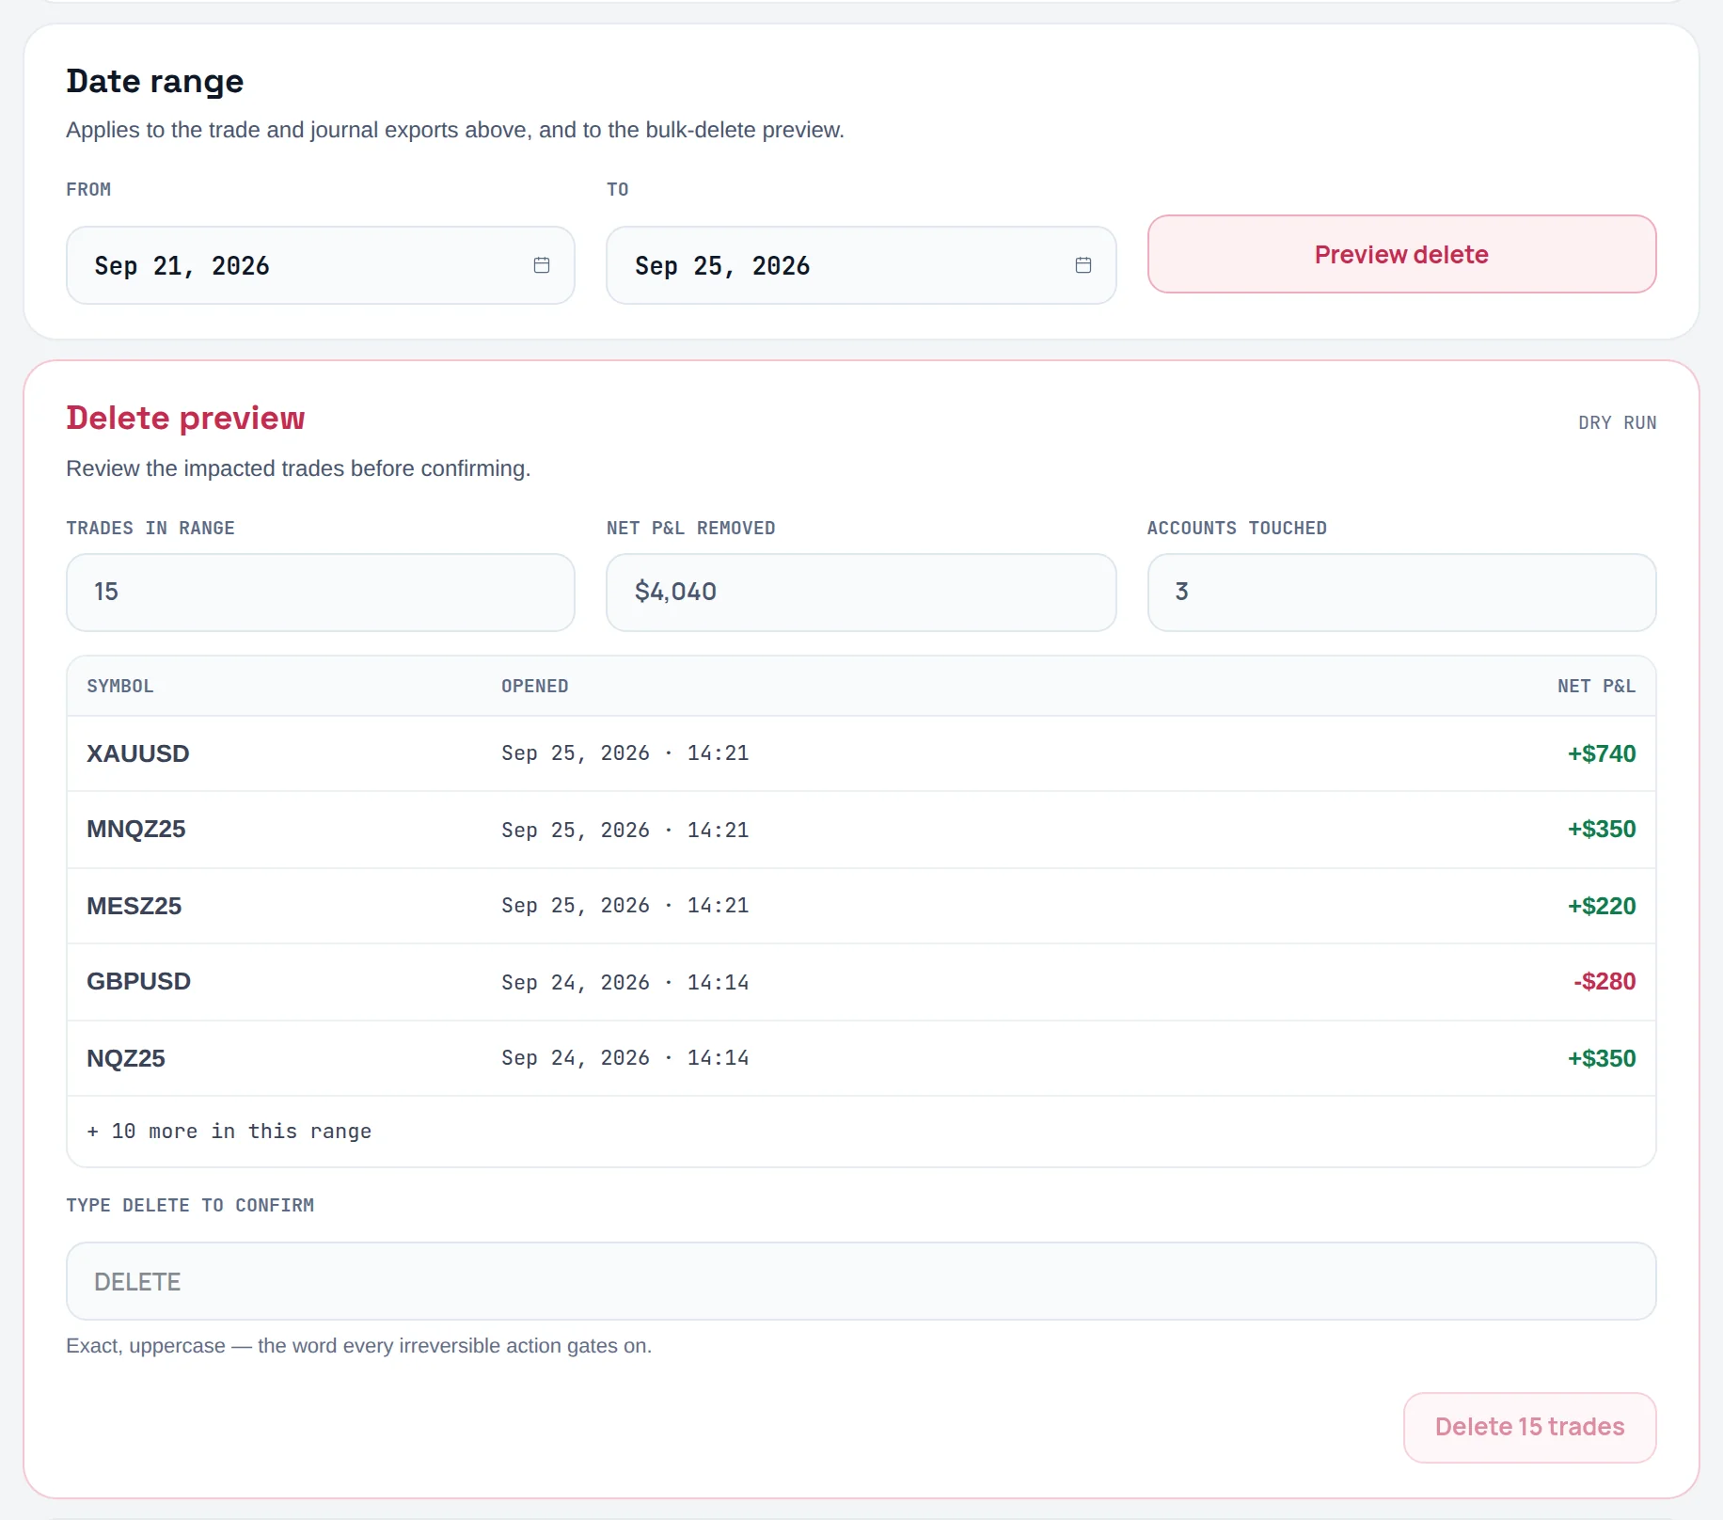Click the To date field showing Sep 25, 2026
The height and width of the screenshot is (1520, 1723).
(x=861, y=265)
